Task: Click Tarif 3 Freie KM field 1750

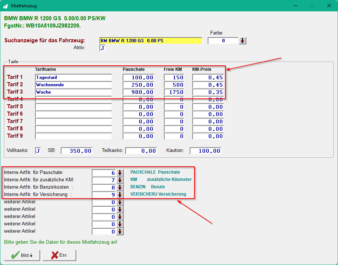Action: (174, 92)
